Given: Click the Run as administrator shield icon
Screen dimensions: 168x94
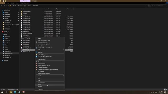Looking at the screenshot, I should [36, 42].
